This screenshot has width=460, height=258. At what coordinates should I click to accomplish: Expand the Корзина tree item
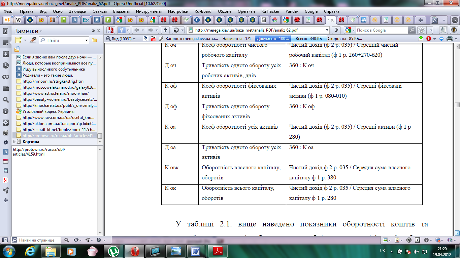[x=14, y=142]
